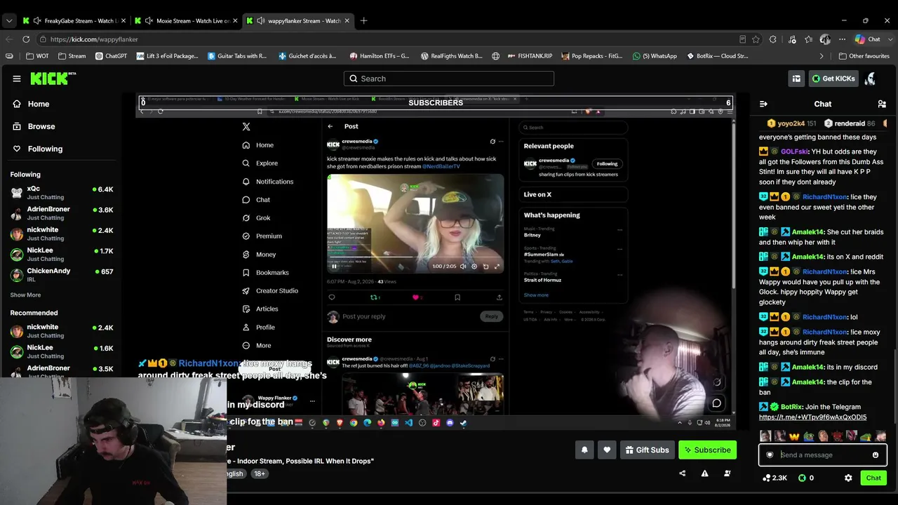Click the chat identity shield icon
The image size is (898, 505).
[770, 455]
